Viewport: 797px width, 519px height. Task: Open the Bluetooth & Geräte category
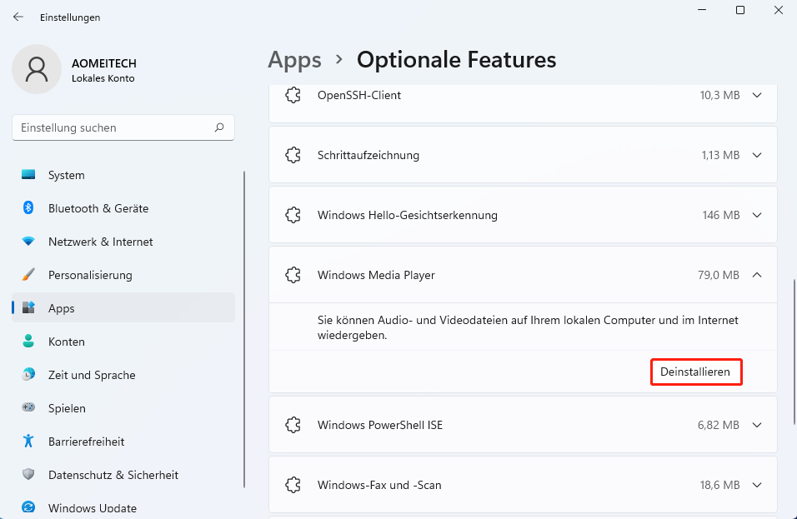tap(98, 208)
